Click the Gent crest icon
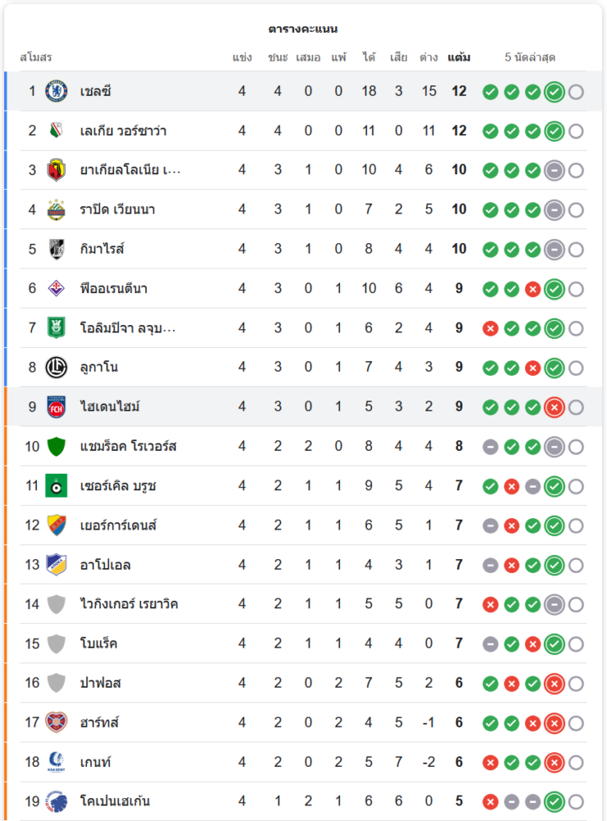Screen dimensions: 607x821 click(x=56, y=762)
